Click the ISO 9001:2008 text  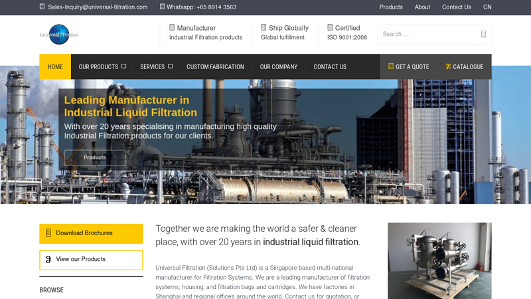[347, 37]
